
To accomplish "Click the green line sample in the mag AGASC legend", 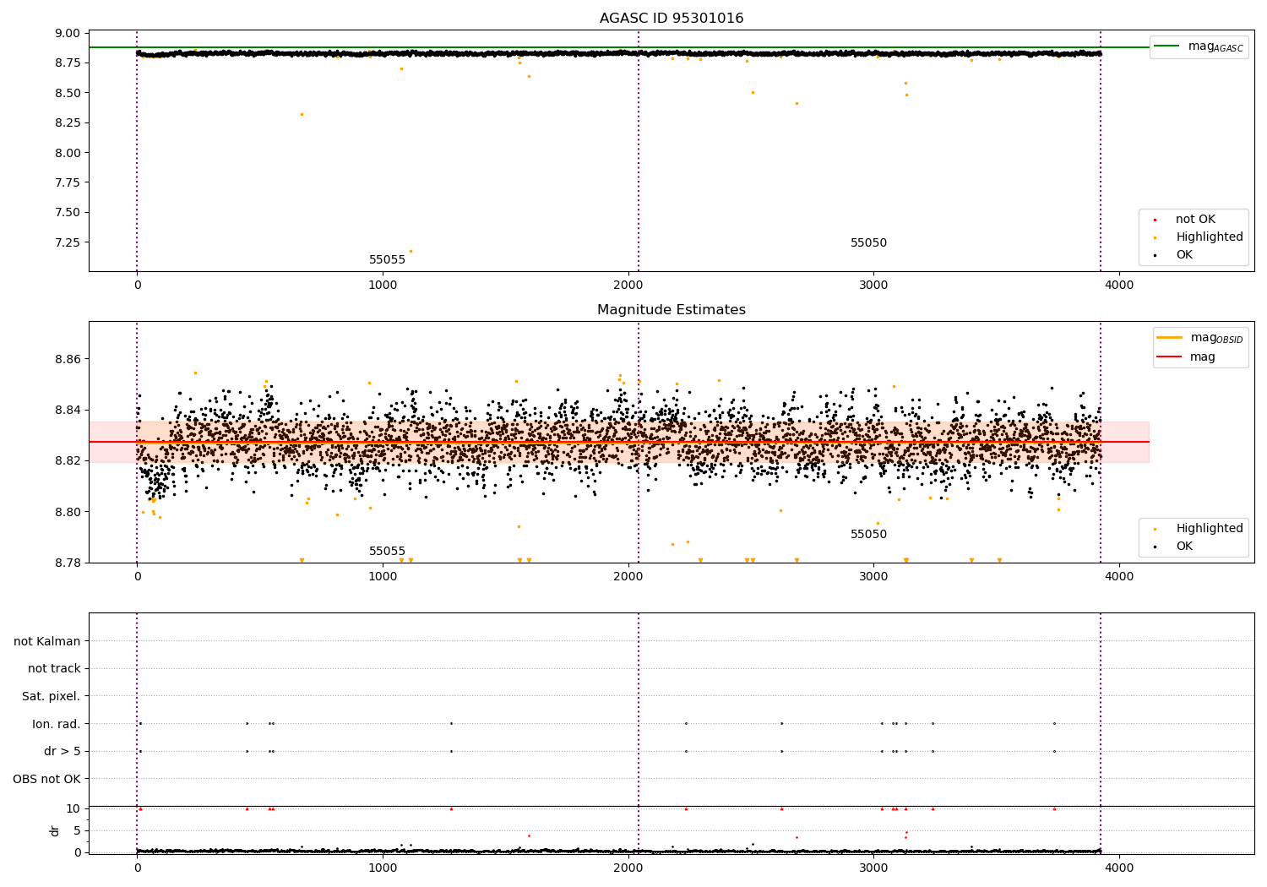I will [x=1167, y=46].
